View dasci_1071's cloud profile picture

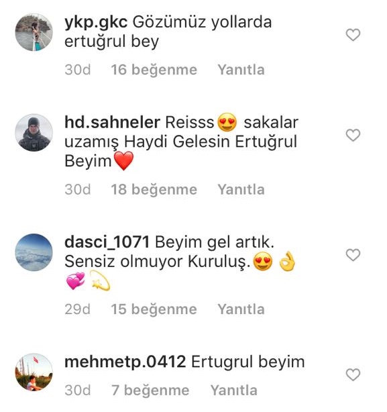(x=34, y=252)
